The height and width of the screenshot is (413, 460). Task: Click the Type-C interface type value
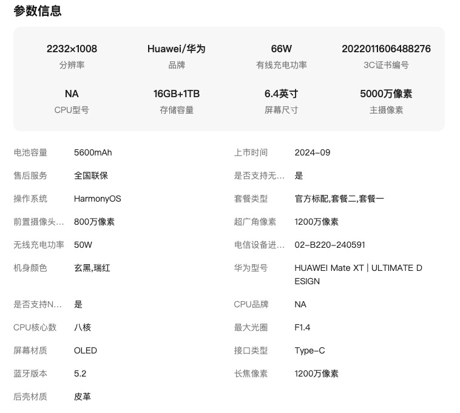(309, 350)
